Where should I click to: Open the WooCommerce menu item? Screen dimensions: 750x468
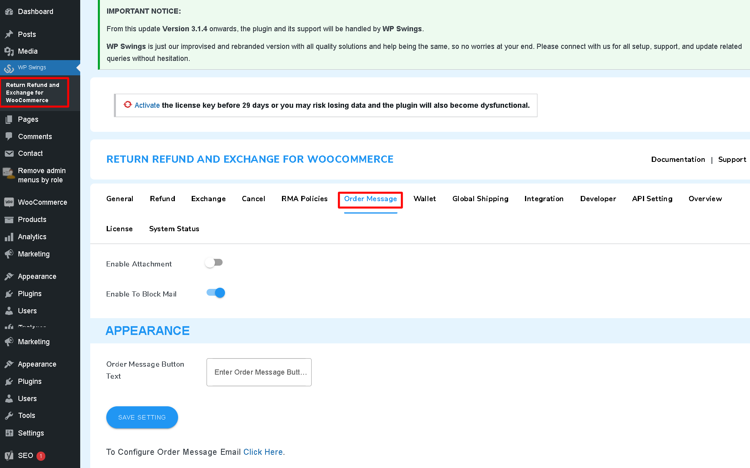click(x=40, y=202)
